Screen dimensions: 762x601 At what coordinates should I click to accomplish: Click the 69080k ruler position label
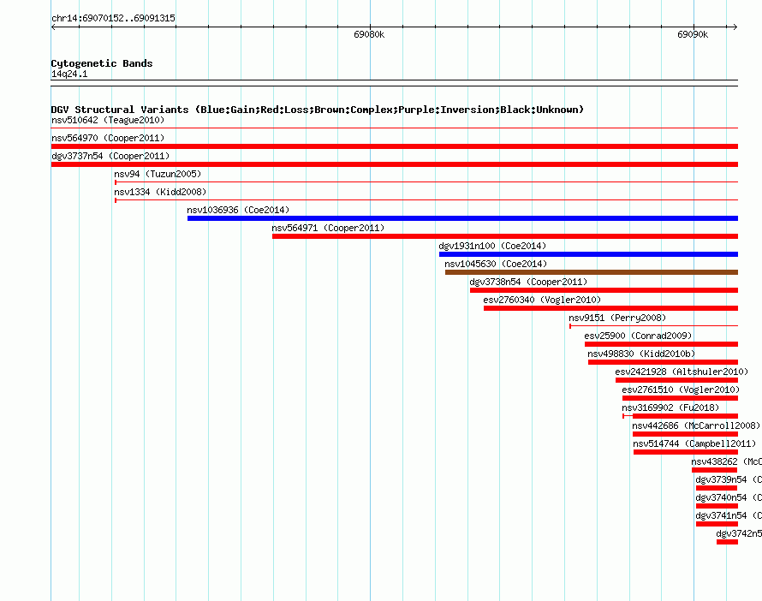click(x=369, y=34)
